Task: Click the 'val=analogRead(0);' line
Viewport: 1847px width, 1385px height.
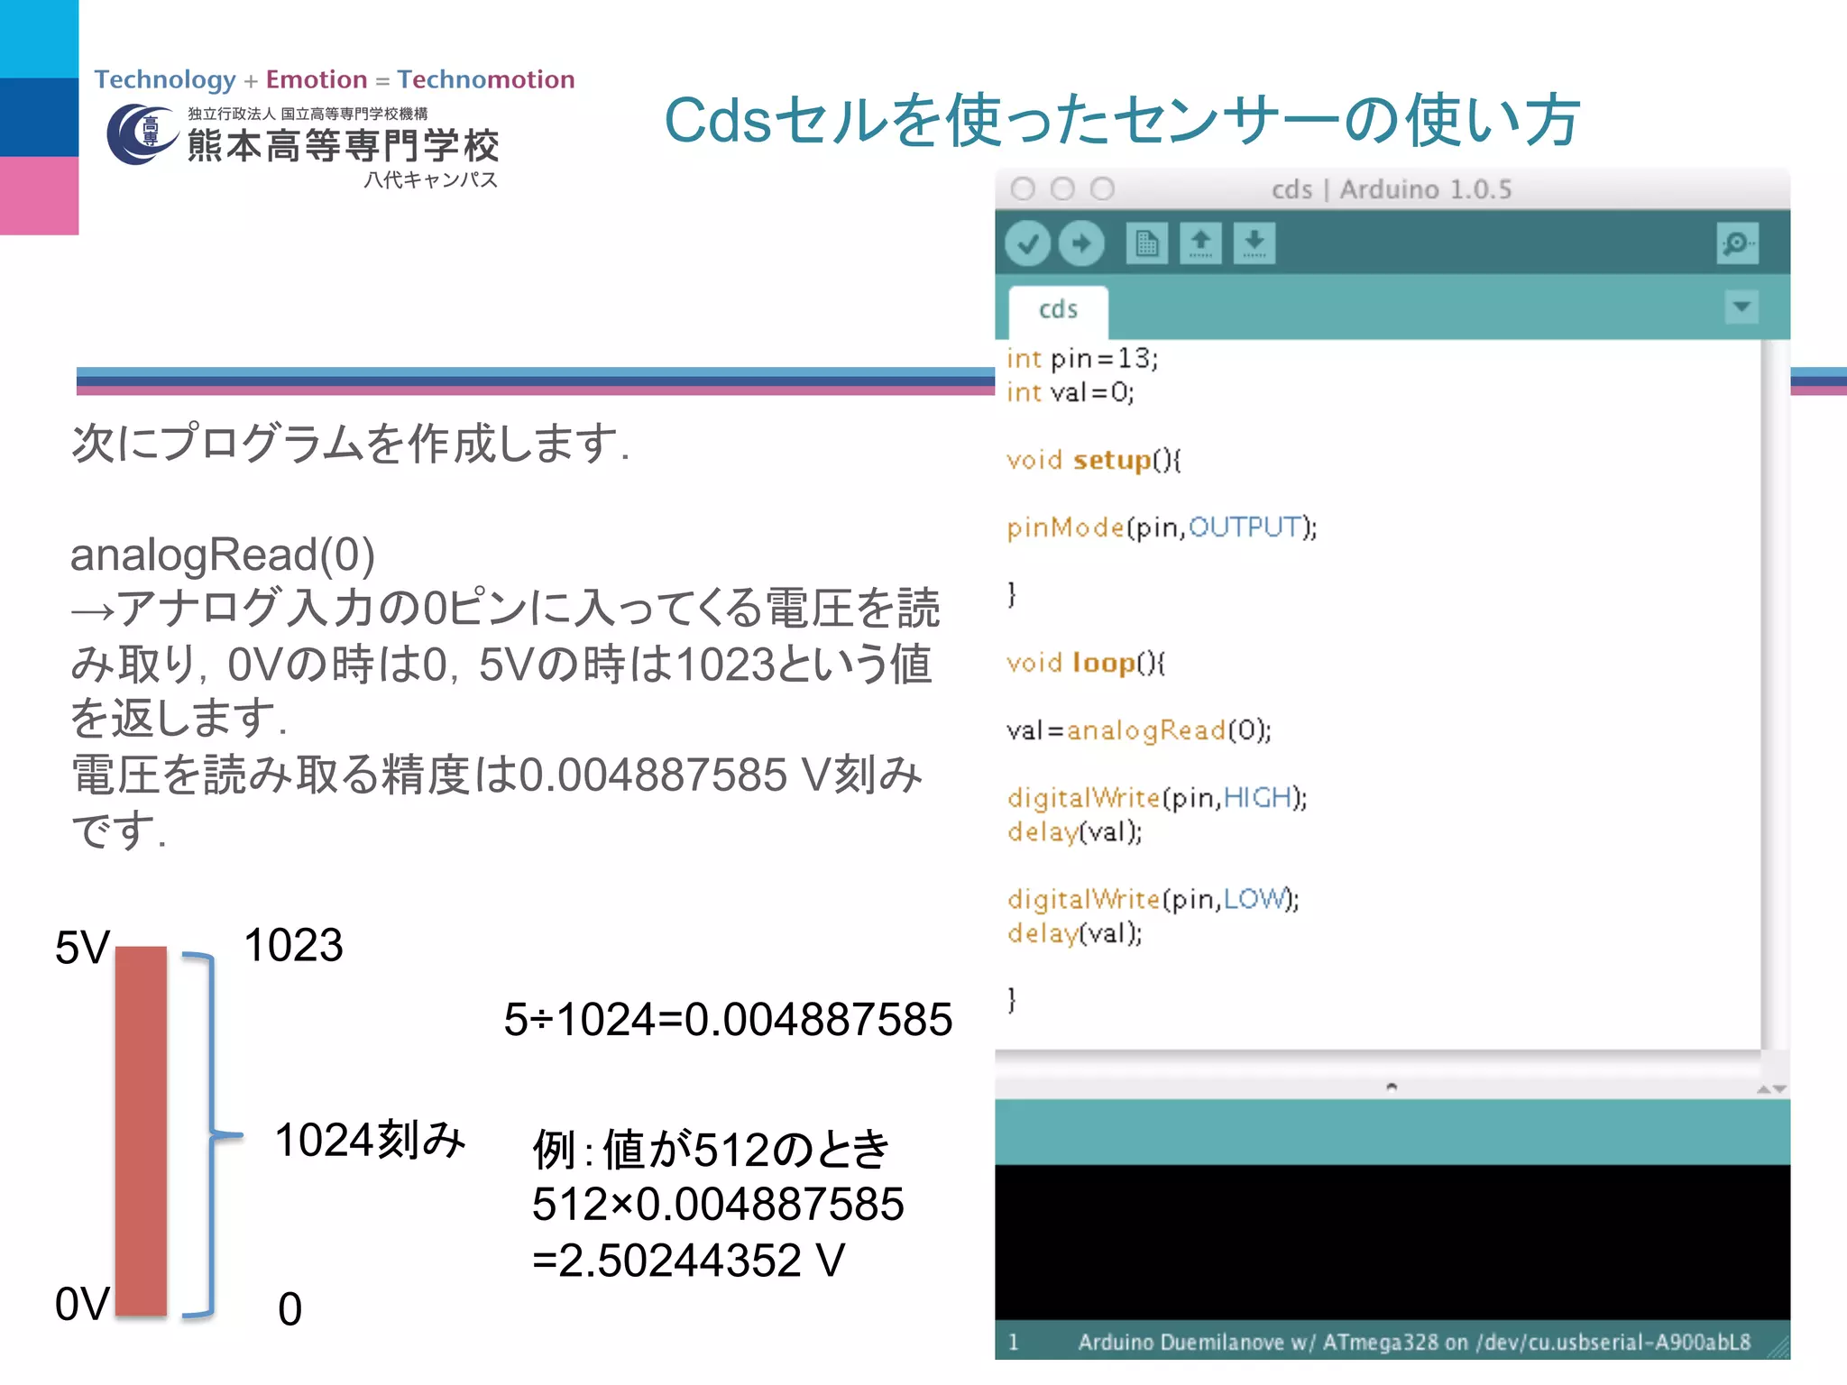Action: 1139,730
